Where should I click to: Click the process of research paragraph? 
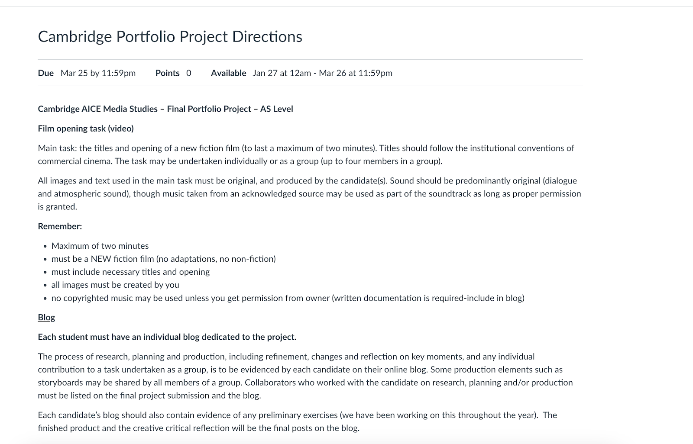pos(305,376)
